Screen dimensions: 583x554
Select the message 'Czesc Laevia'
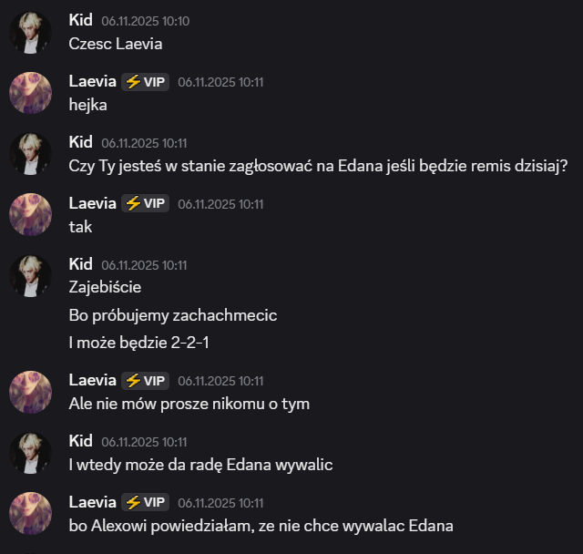(116, 44)
